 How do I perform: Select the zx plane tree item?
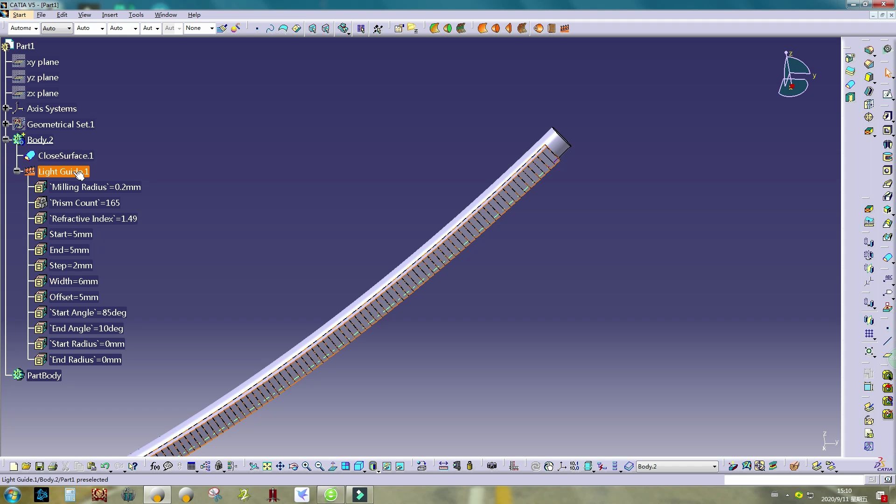click(x=42, y=93)
